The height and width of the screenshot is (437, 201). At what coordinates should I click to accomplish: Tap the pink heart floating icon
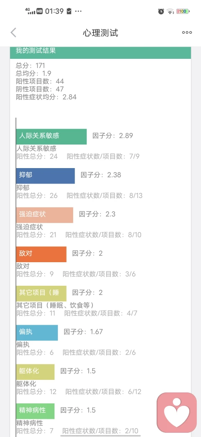coord(177,413)
